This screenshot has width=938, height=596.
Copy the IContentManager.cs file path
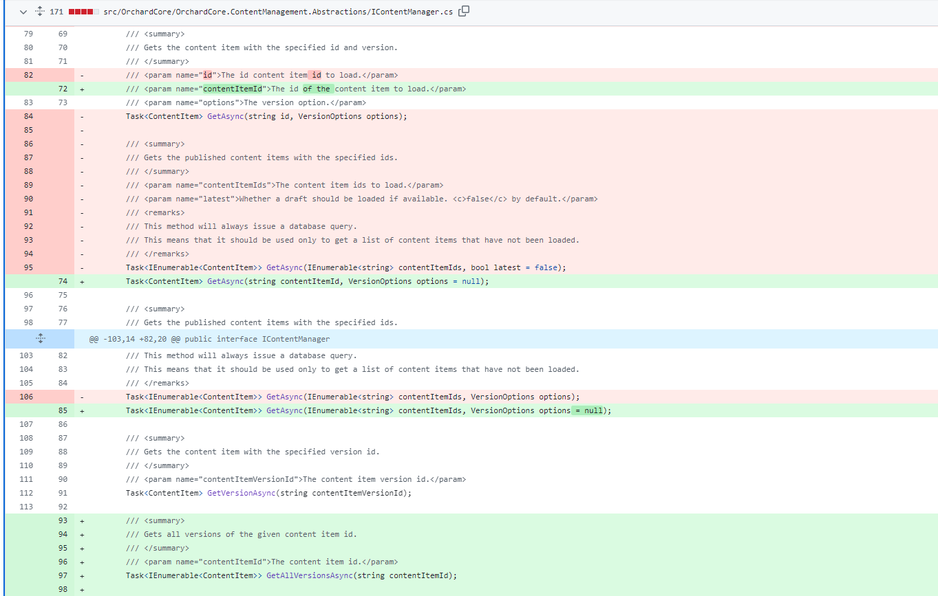point(464,11)
